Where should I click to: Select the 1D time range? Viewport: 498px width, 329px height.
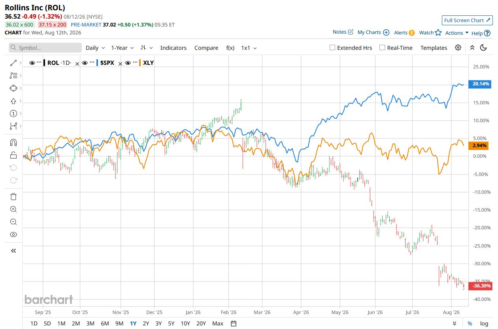click(x=34, y=323)
